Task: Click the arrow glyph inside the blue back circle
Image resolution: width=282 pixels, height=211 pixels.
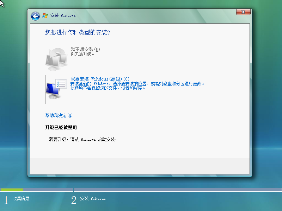Action: click(35, 16)
